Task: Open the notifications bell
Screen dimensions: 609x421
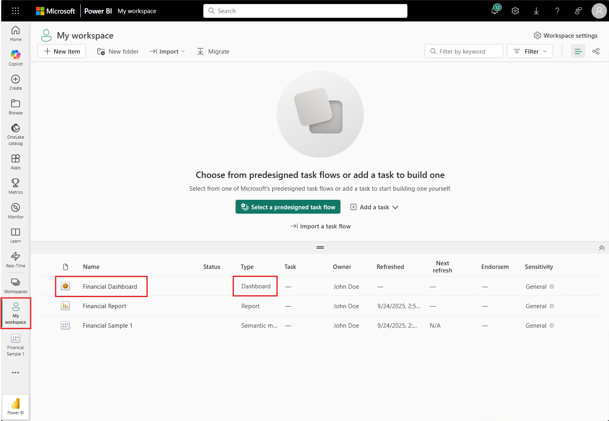Action: (x=495, y=11)
